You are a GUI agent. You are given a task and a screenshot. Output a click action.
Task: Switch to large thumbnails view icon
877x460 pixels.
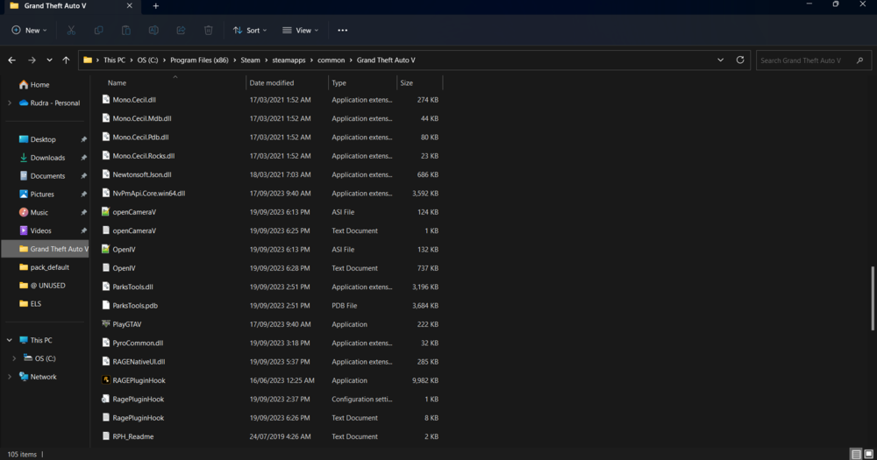868,454
